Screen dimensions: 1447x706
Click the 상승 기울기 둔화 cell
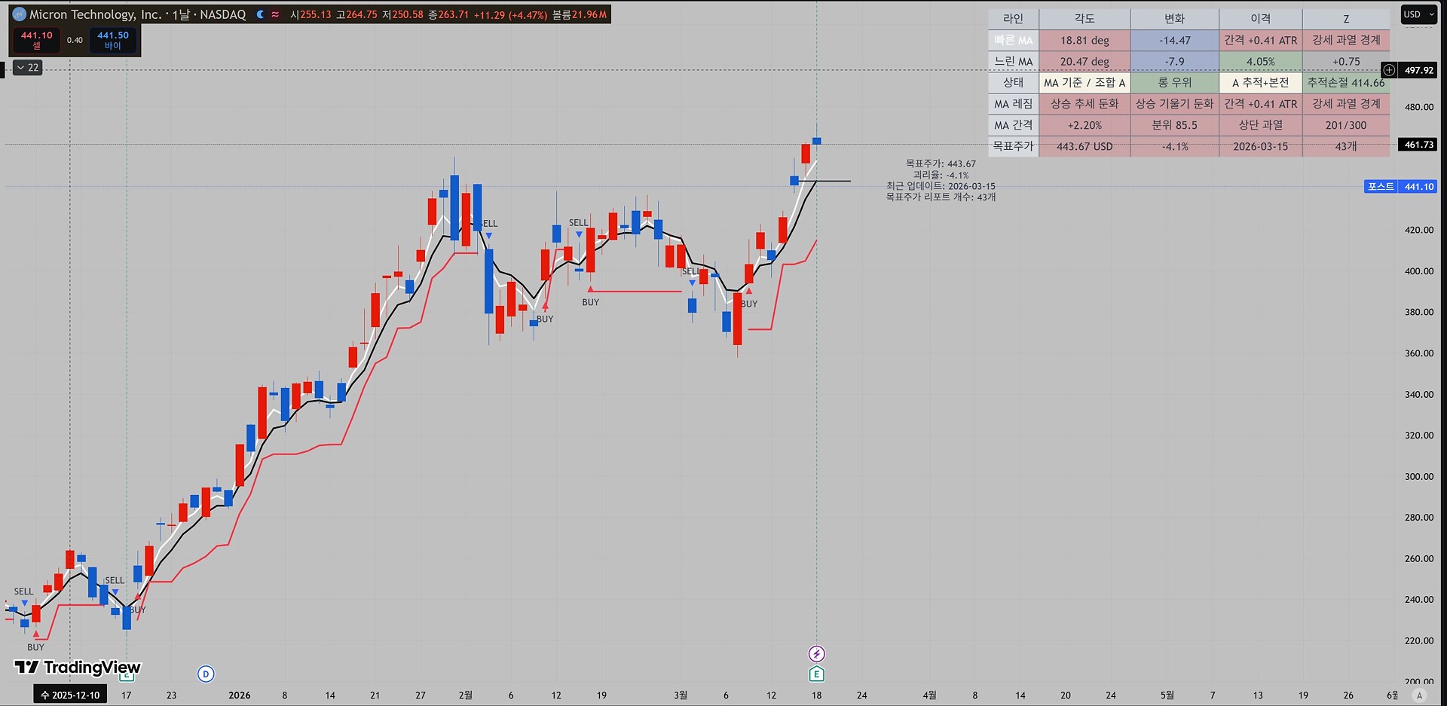click(1175, 103)
